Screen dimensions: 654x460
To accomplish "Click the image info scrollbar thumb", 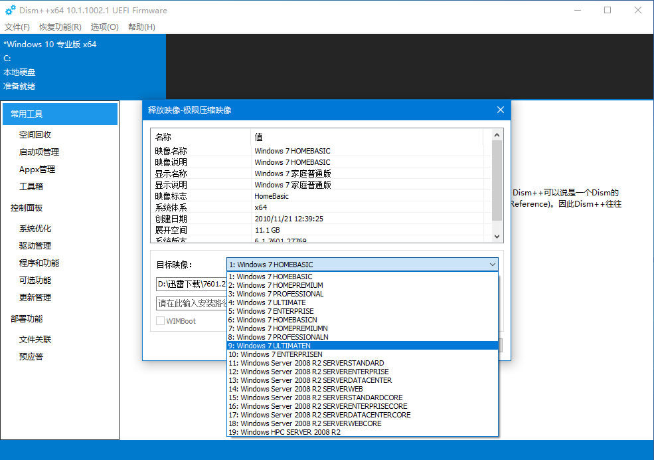I will (x=497, y=180).
